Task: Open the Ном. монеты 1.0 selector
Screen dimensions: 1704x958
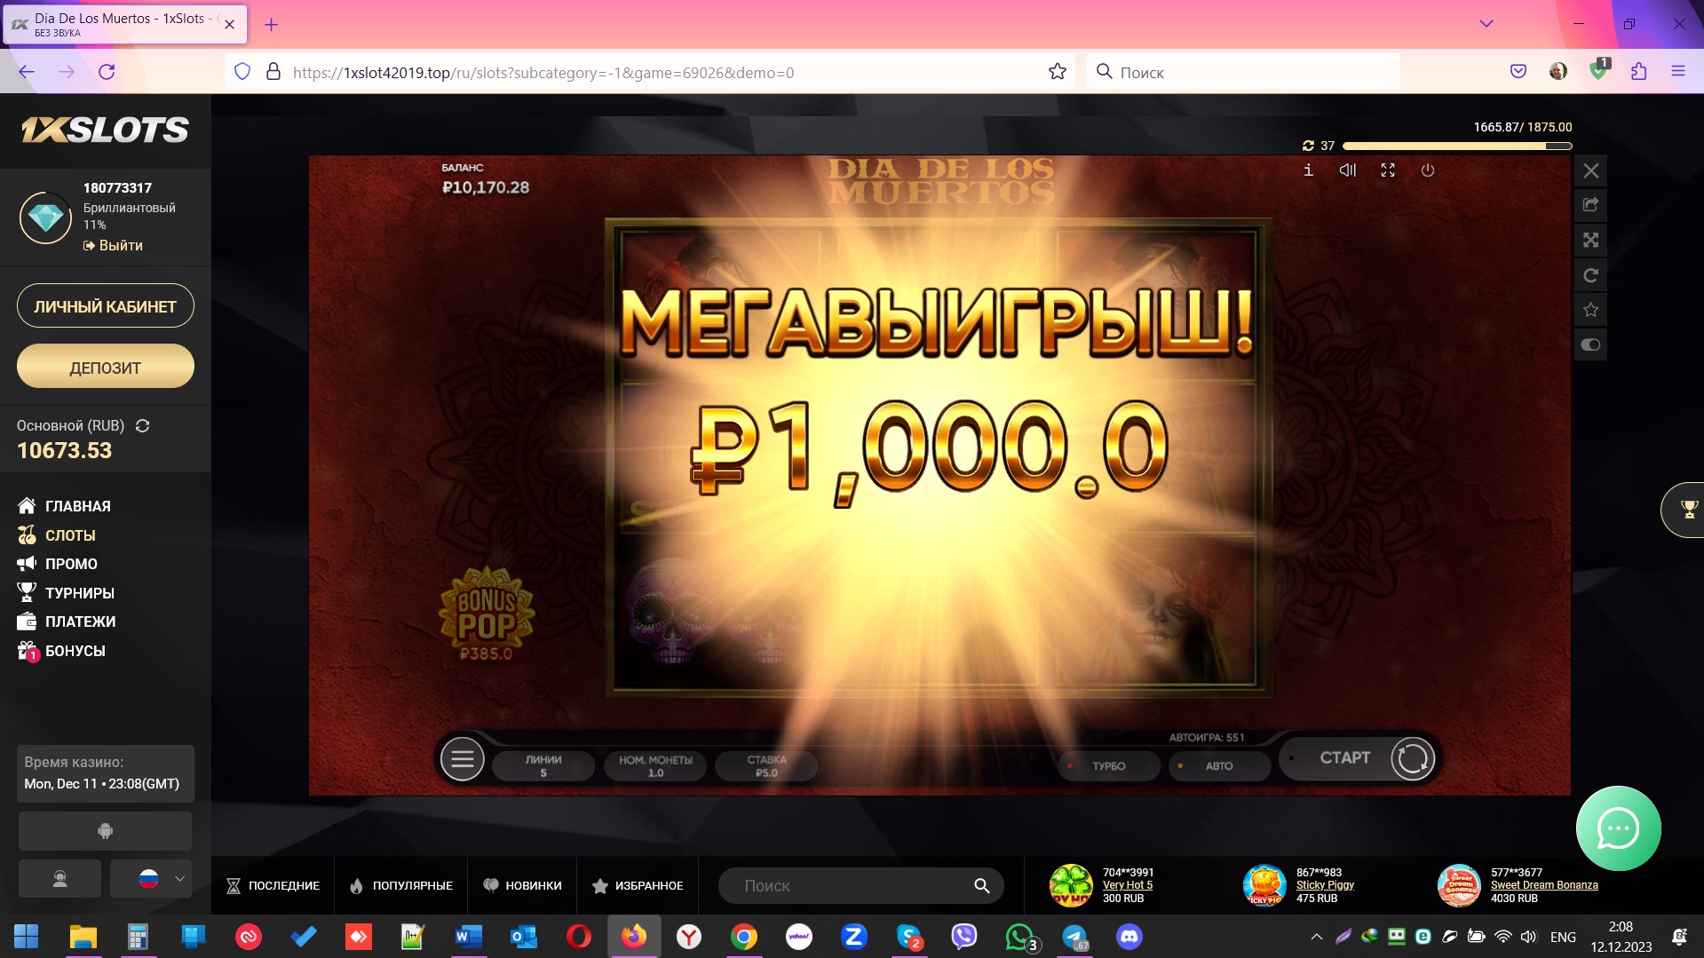Action: coord(655,765)
